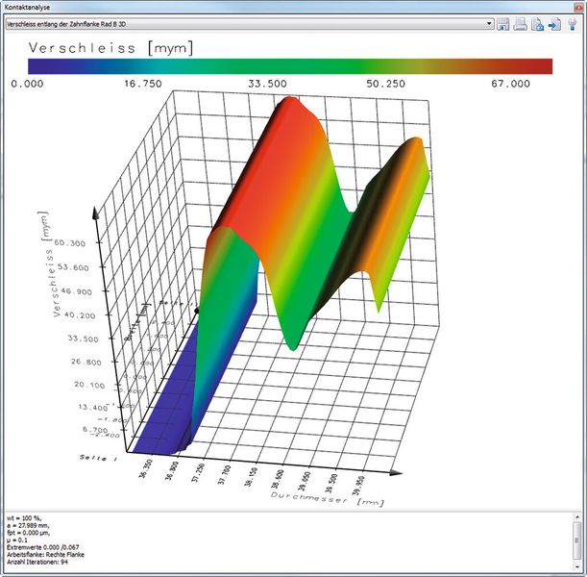
Task: Click the 'Anzahl Iterationen: 94' info line
Action: point(37,562)
